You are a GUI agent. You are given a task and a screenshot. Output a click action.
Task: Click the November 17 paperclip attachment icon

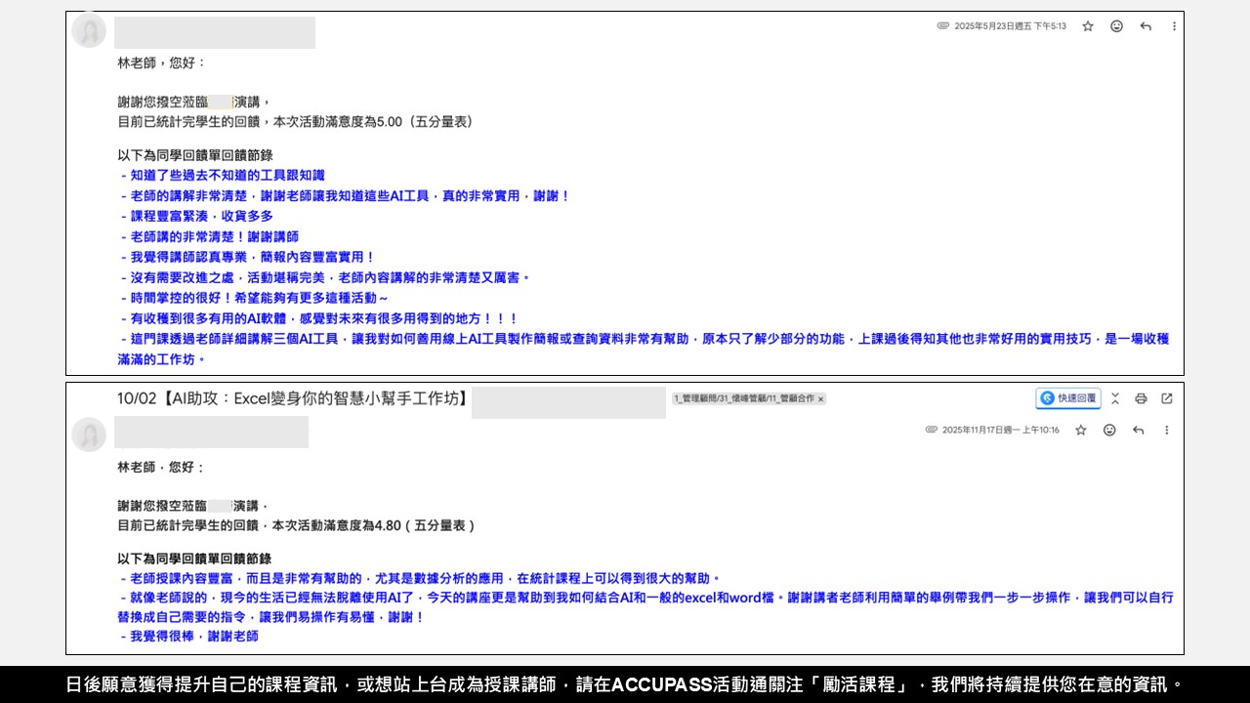coord(931,430)
